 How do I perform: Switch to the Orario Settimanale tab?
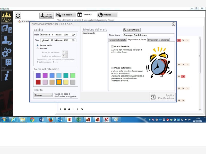117,40
